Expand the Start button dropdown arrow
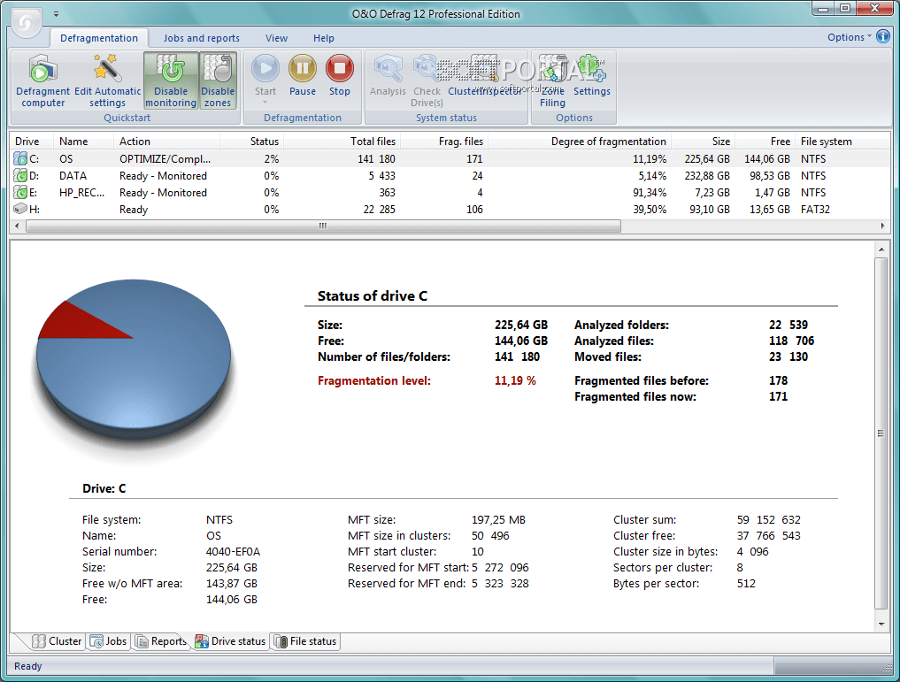 265,103
